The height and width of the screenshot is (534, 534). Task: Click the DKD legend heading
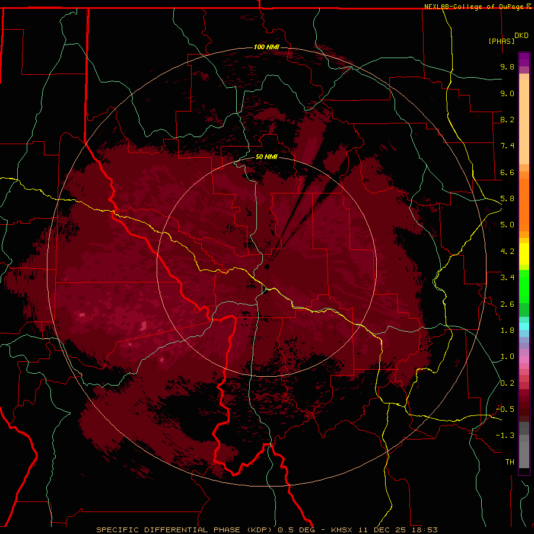521,36
